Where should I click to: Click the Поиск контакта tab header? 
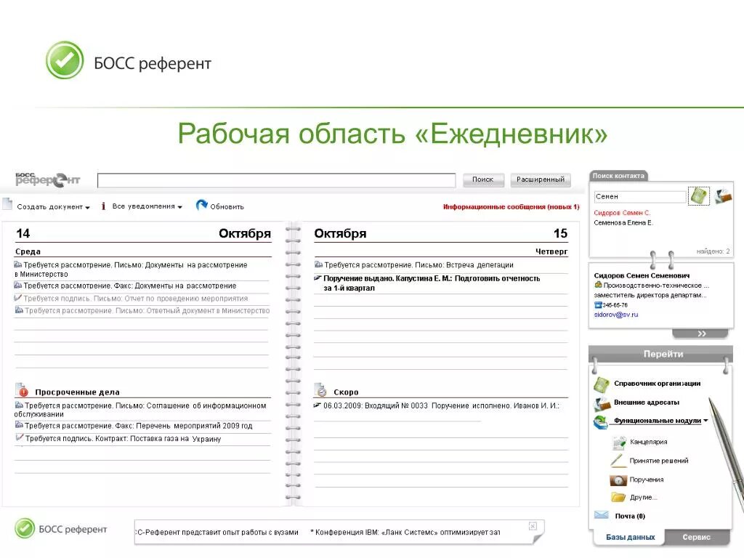tap(618, 176)
